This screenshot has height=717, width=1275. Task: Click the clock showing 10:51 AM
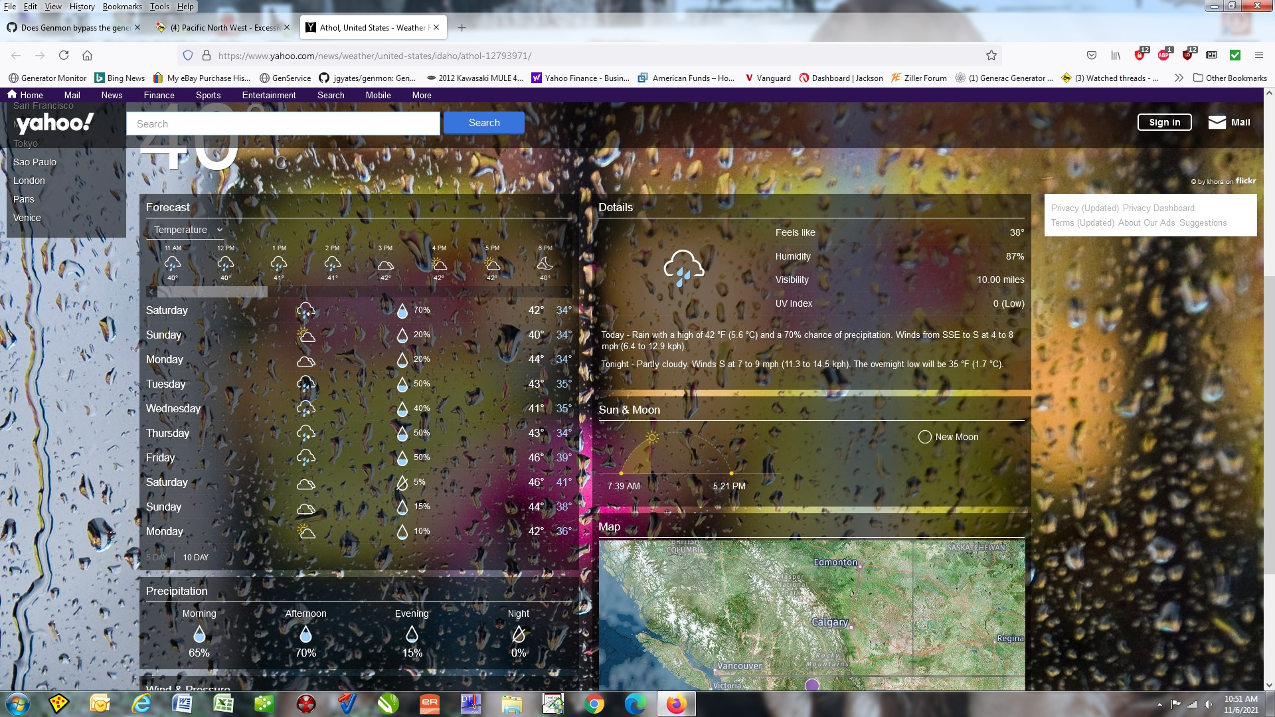pos(1240,699)
